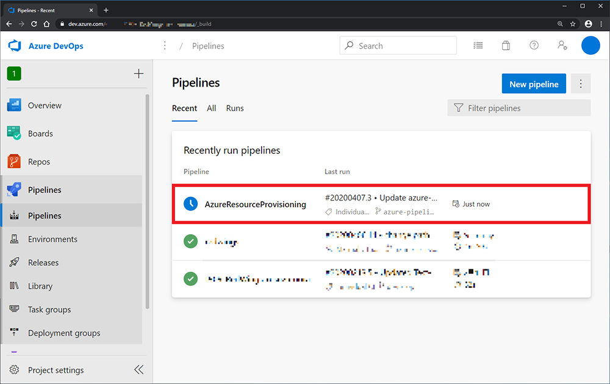Open the Task groups icon

[x=15, y=310]
